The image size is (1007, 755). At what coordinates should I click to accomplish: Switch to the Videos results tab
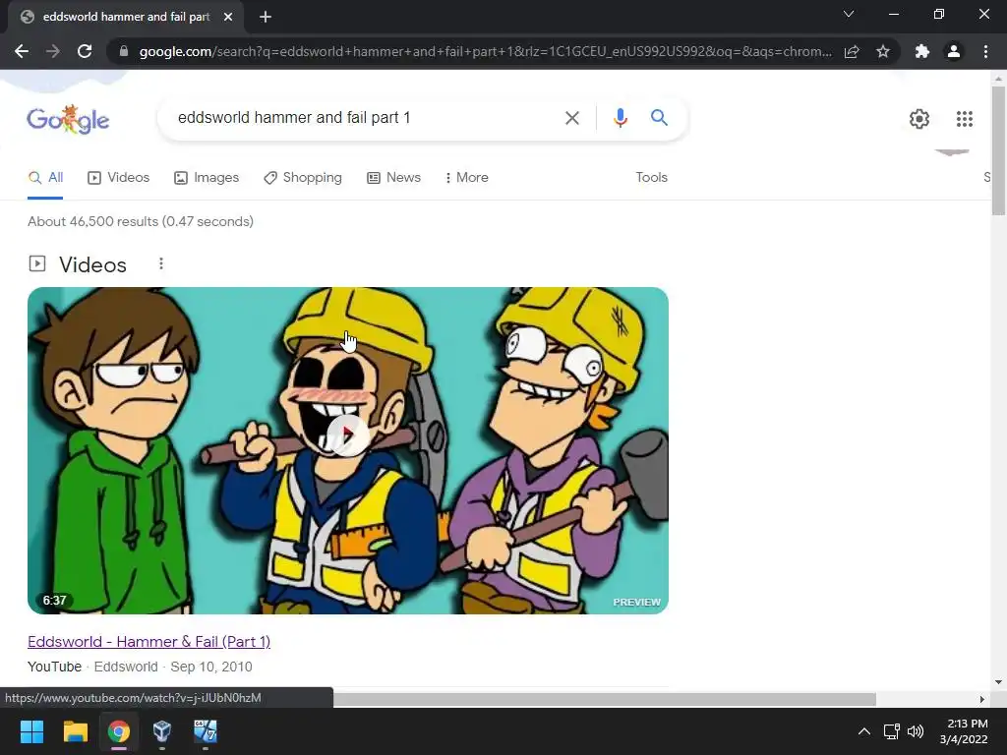pos(119,178)
